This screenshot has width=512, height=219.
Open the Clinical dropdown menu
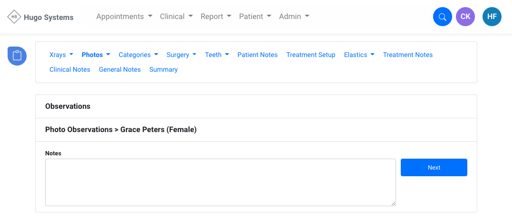pyautogui.click(x=176, y=17)
